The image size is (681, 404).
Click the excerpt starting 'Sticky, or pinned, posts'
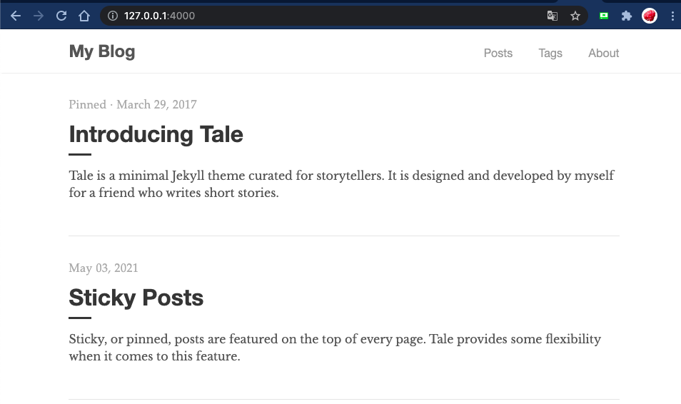(x=335, y=348)
